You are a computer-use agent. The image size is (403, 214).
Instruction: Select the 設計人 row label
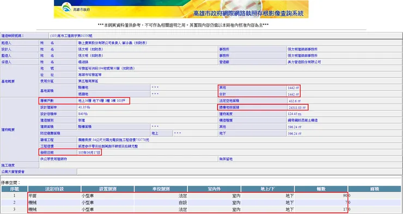6,49
